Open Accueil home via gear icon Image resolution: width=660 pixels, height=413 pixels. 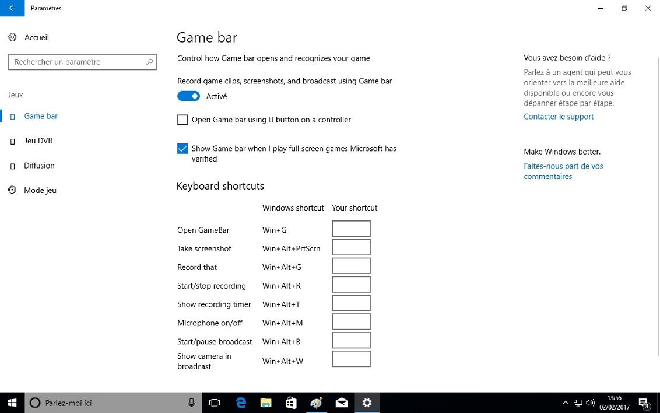point(12,37)
